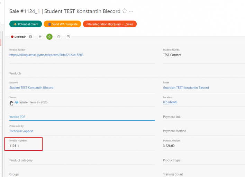Open the text lines view icon

40,37
